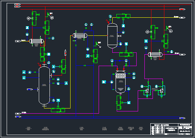Select the upper center drum vessel
Viewport: 195px width, 138px height.
pos(112,36)
